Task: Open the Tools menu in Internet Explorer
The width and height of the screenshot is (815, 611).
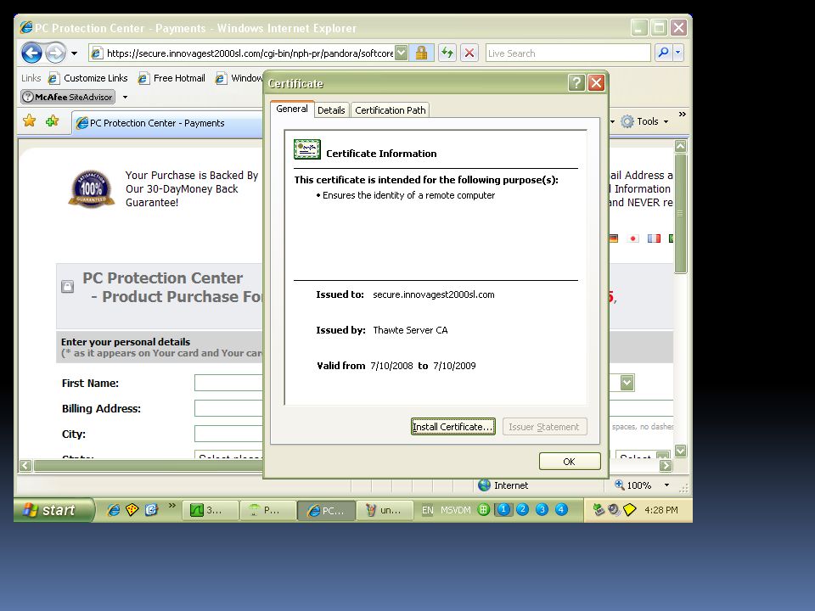Action: click(x=645, y=121)
